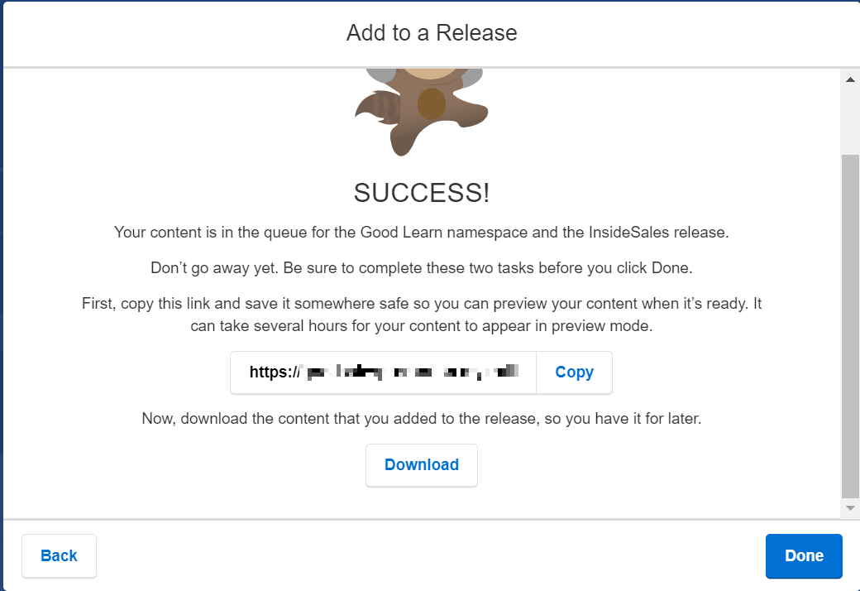
Task: Click the 'Your content is in the queue' sentence
Action: 421,233
